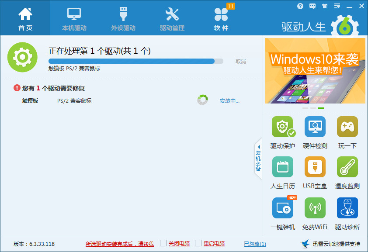Switch to the 本机驱动 tab
Screen dimensions: 368x252
[74, 17]
